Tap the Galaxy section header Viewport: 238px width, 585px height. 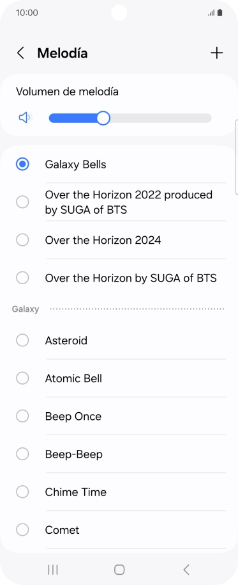[26, 309]
